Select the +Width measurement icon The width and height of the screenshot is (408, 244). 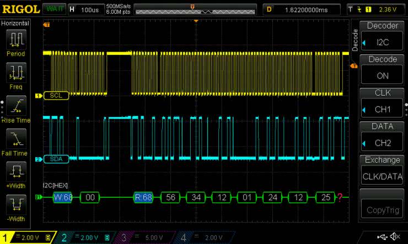point(16,171)
